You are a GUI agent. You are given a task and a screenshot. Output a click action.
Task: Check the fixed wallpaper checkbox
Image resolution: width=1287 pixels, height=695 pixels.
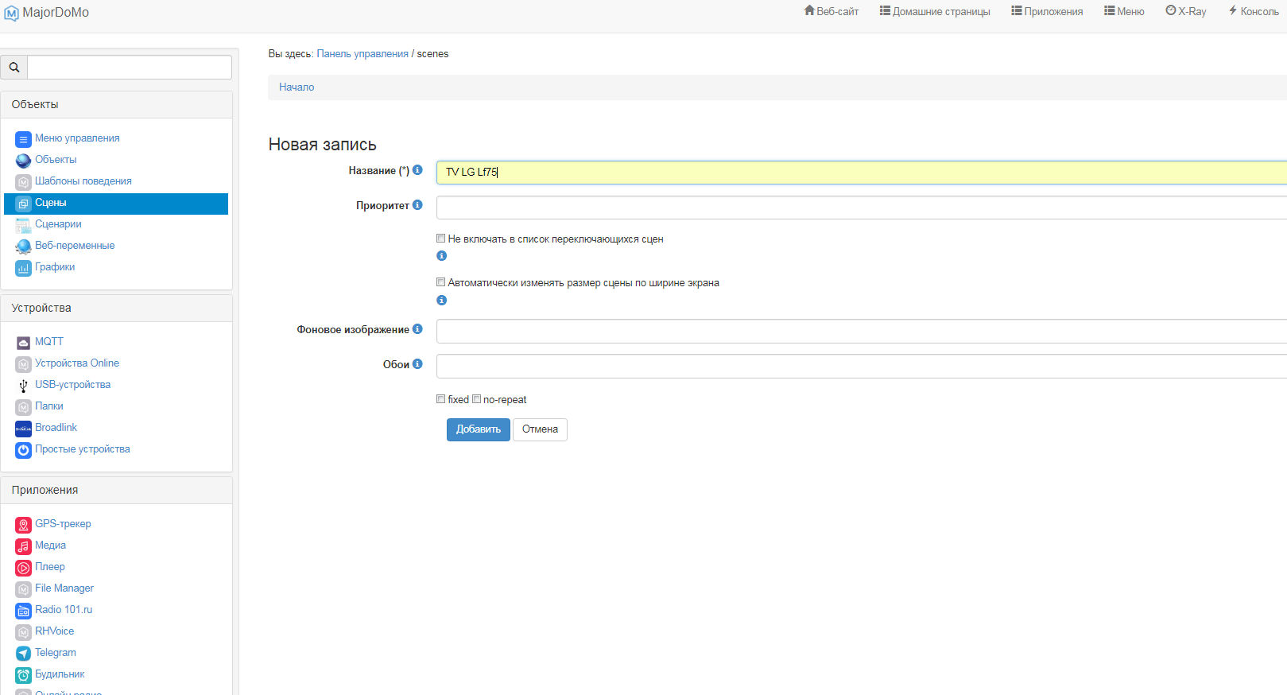(x=441, y=399)
